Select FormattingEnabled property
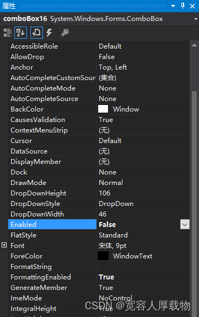 41,277
